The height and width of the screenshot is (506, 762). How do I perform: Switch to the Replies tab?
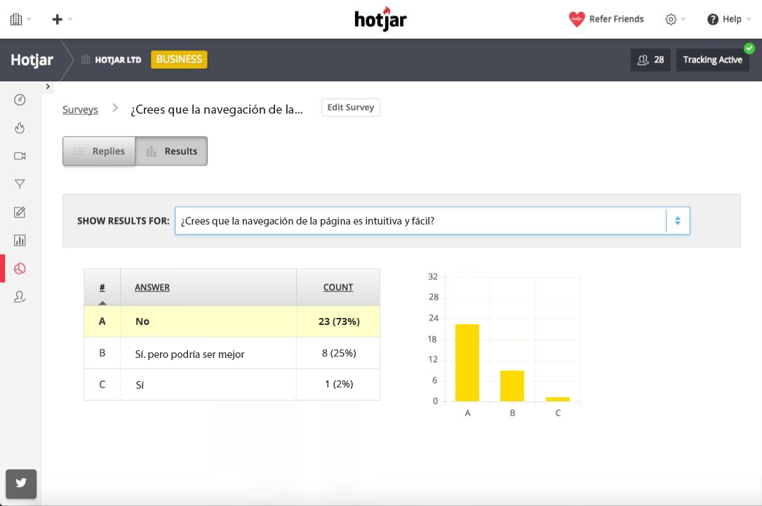99,151
